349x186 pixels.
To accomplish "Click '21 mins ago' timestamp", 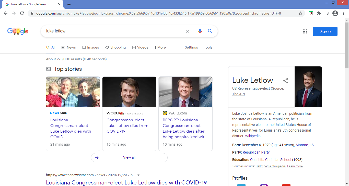I will (x=60, y=144).
